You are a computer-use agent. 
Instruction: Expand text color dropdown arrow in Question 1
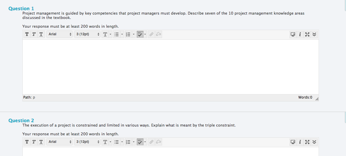[x=110, y=34]
